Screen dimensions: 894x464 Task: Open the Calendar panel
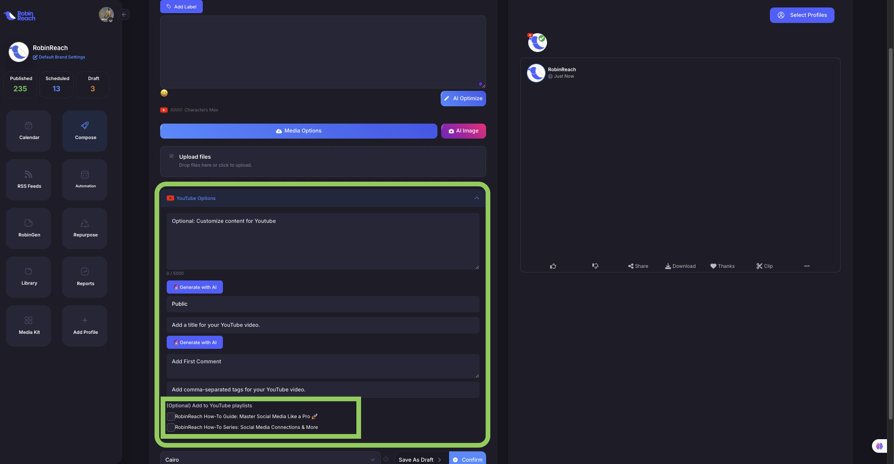click(x=29, y=131)
